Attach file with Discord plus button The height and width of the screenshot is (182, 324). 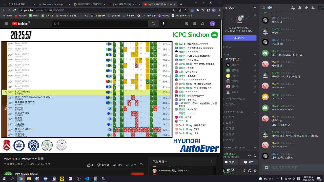pyautogui.click(x=267, y=167)
